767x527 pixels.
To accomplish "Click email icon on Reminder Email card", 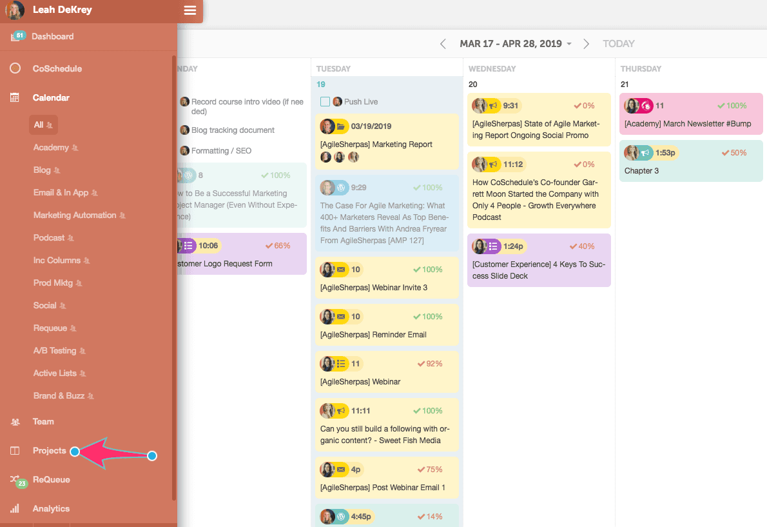I will tap(341, 317).
